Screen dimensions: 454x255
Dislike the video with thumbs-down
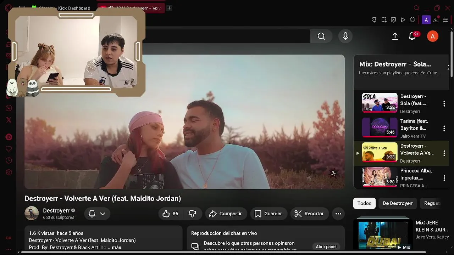(x=193, y=214)
